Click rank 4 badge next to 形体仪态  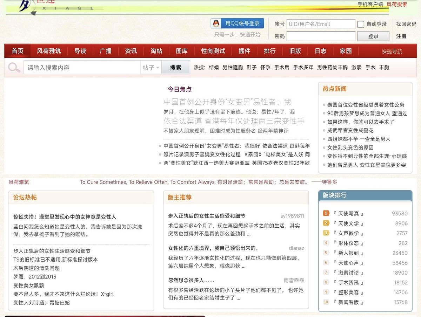[x=326, y=243]
